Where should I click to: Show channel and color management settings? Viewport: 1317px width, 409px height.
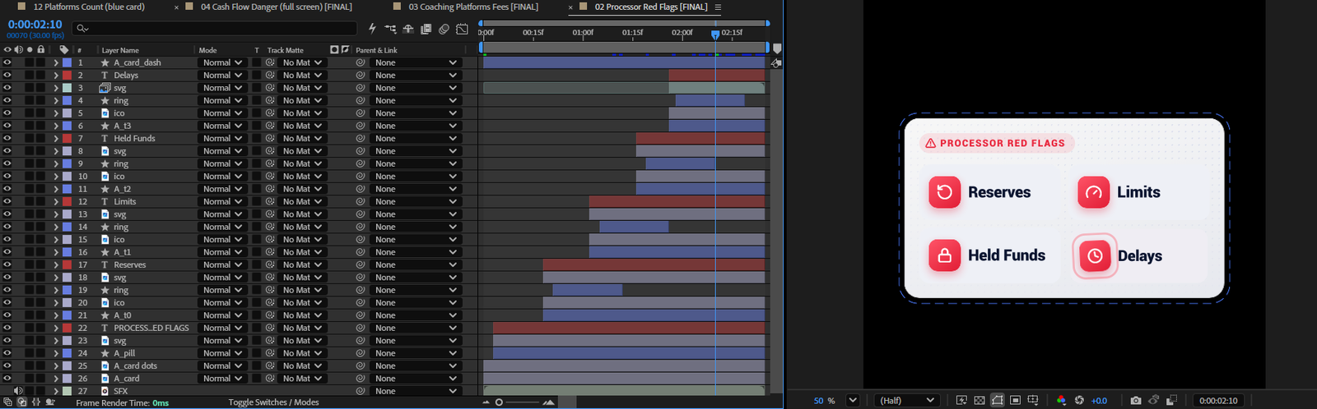point(1061,400)
